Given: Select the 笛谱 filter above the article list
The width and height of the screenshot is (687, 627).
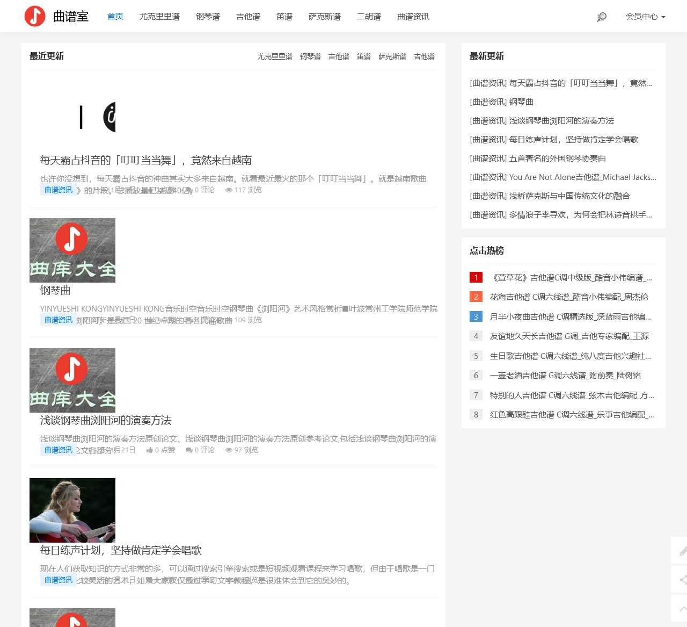Looking at the screenshot, I should (x=363, y=56).
